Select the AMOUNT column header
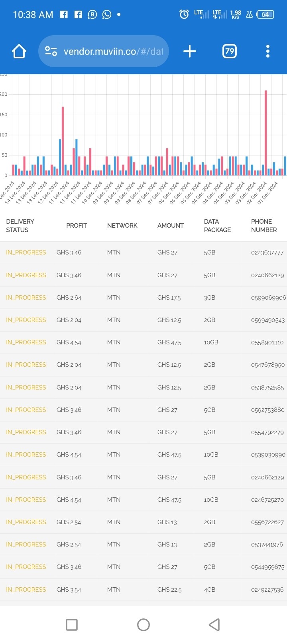The height and width of the screenshot is (644, 287). point(171,225)
